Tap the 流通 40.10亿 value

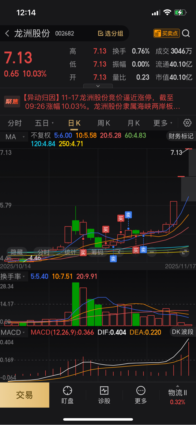coord(181,64)
